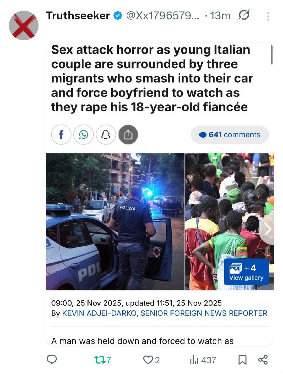Click the View gallery +4 button

(x=246, y=272)
